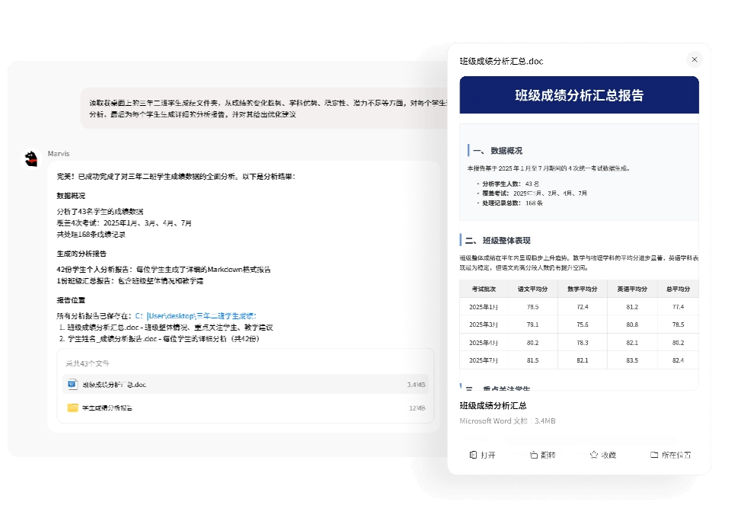Click the 总共43个文件 label
The height and width of the screenshot is (518, 731).
coord(87,363)
